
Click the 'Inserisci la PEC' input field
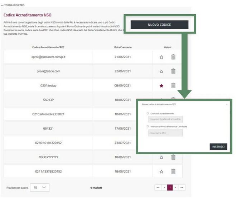click(x=165, y=133)
